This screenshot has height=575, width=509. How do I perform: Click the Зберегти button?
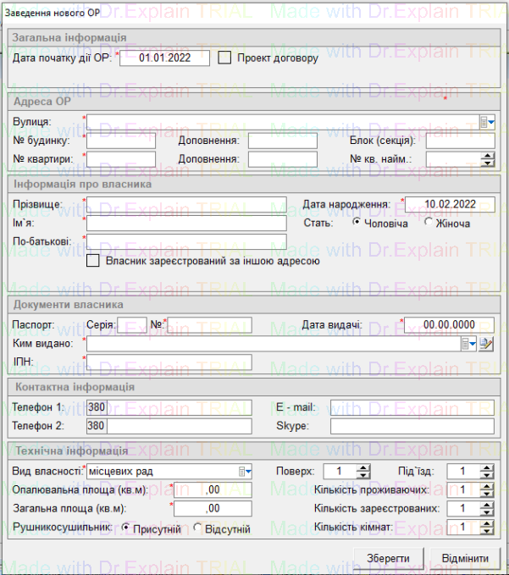pyautogui.click(x=388, y=559)
